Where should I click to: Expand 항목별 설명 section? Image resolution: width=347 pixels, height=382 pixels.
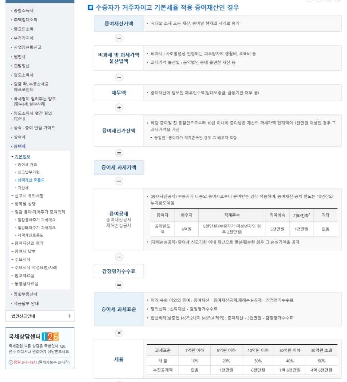25,204
